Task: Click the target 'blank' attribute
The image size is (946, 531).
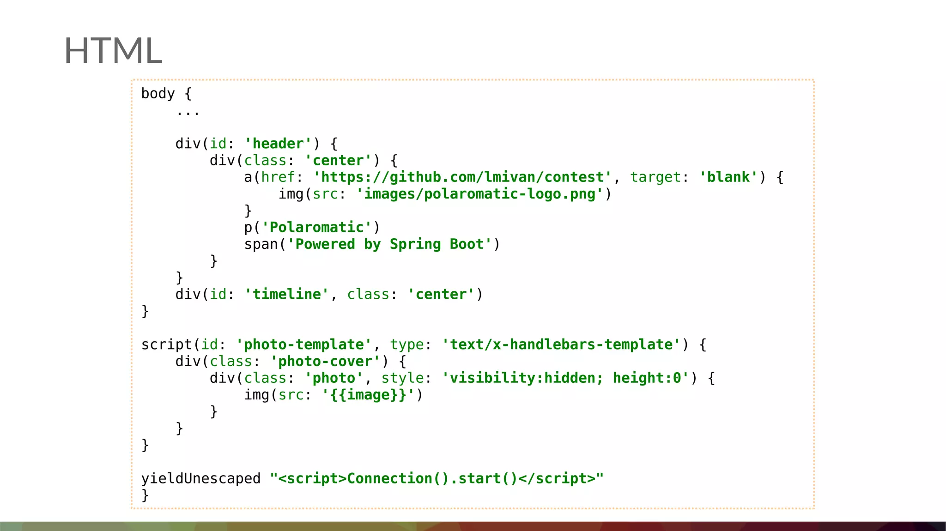Action: [x=694, y=177]
